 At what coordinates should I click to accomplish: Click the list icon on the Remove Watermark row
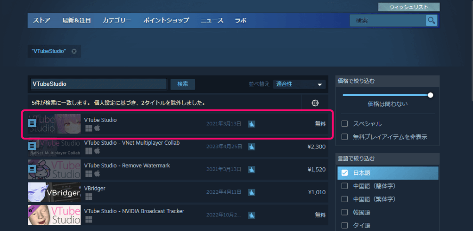click(x=33, y=169)
